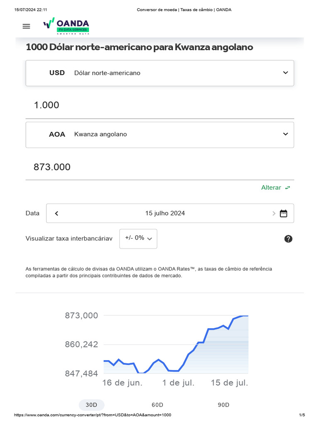
Task: Click the Alterar swap currencies link
Action: 271,188
